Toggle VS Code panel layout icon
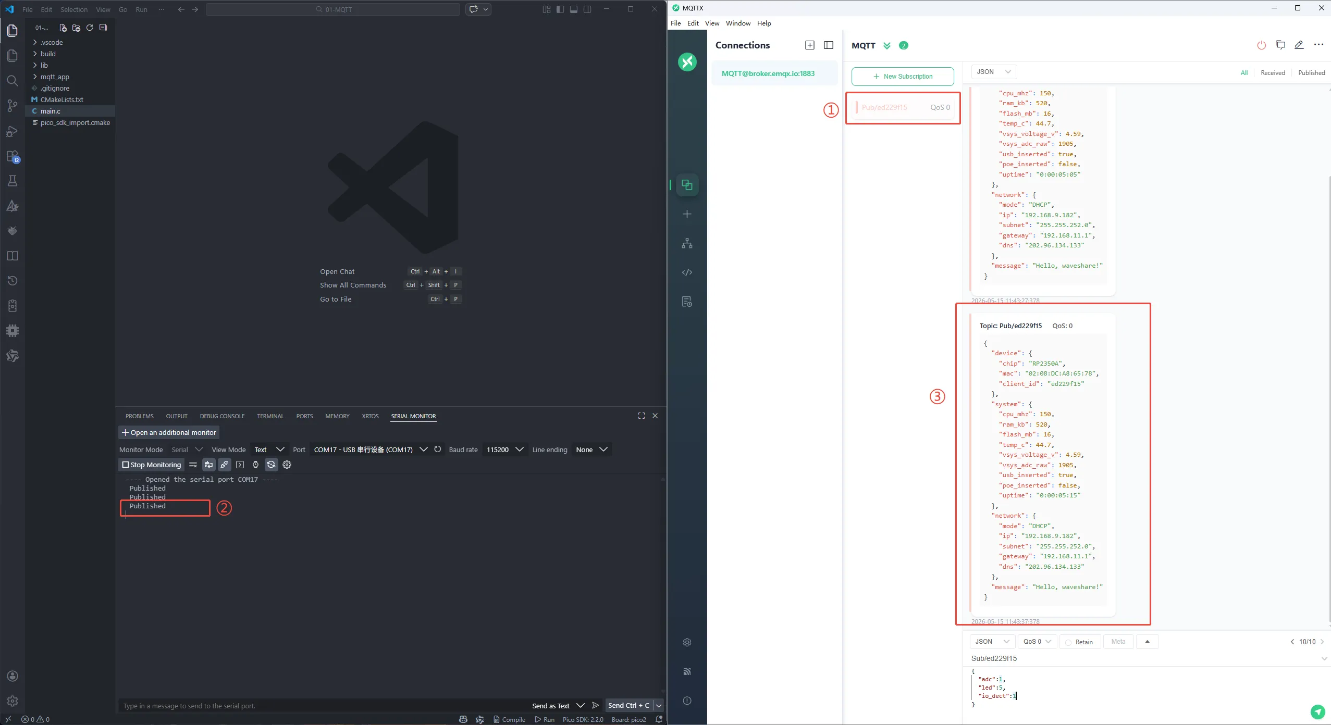The height and width of the screenshot is (725, 1331). pyautogui.click(x=574, y=9)
